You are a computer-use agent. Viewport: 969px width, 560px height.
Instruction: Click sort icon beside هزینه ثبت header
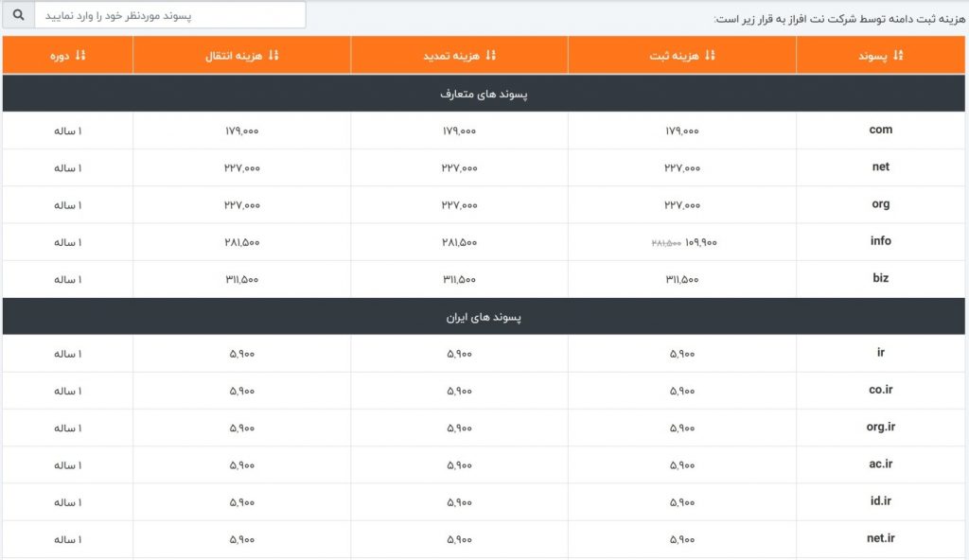click(710, 56)
